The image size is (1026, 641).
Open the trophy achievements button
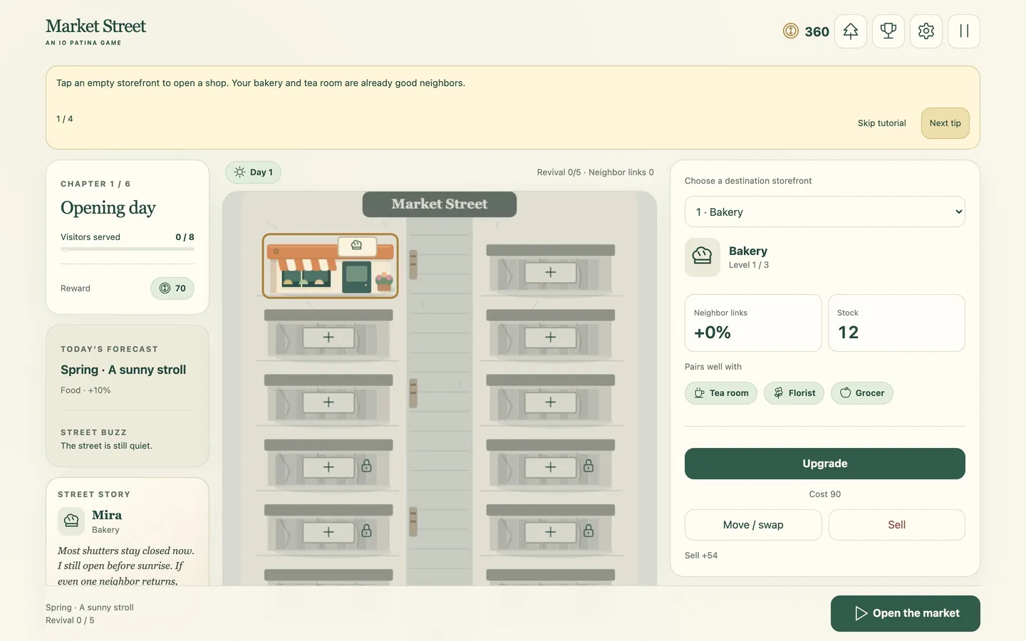(x=888, y=31)
